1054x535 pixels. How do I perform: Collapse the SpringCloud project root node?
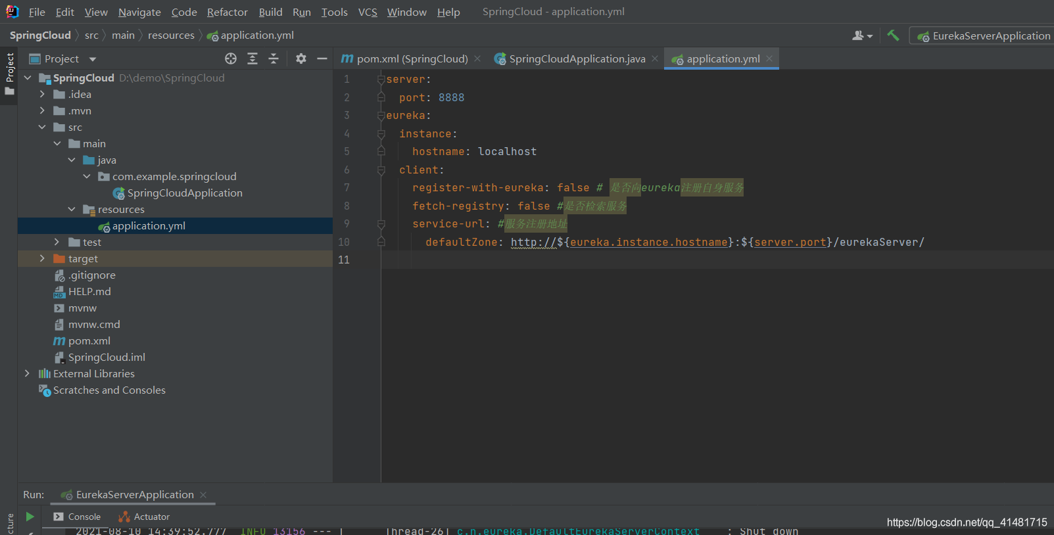pos(28,78)
